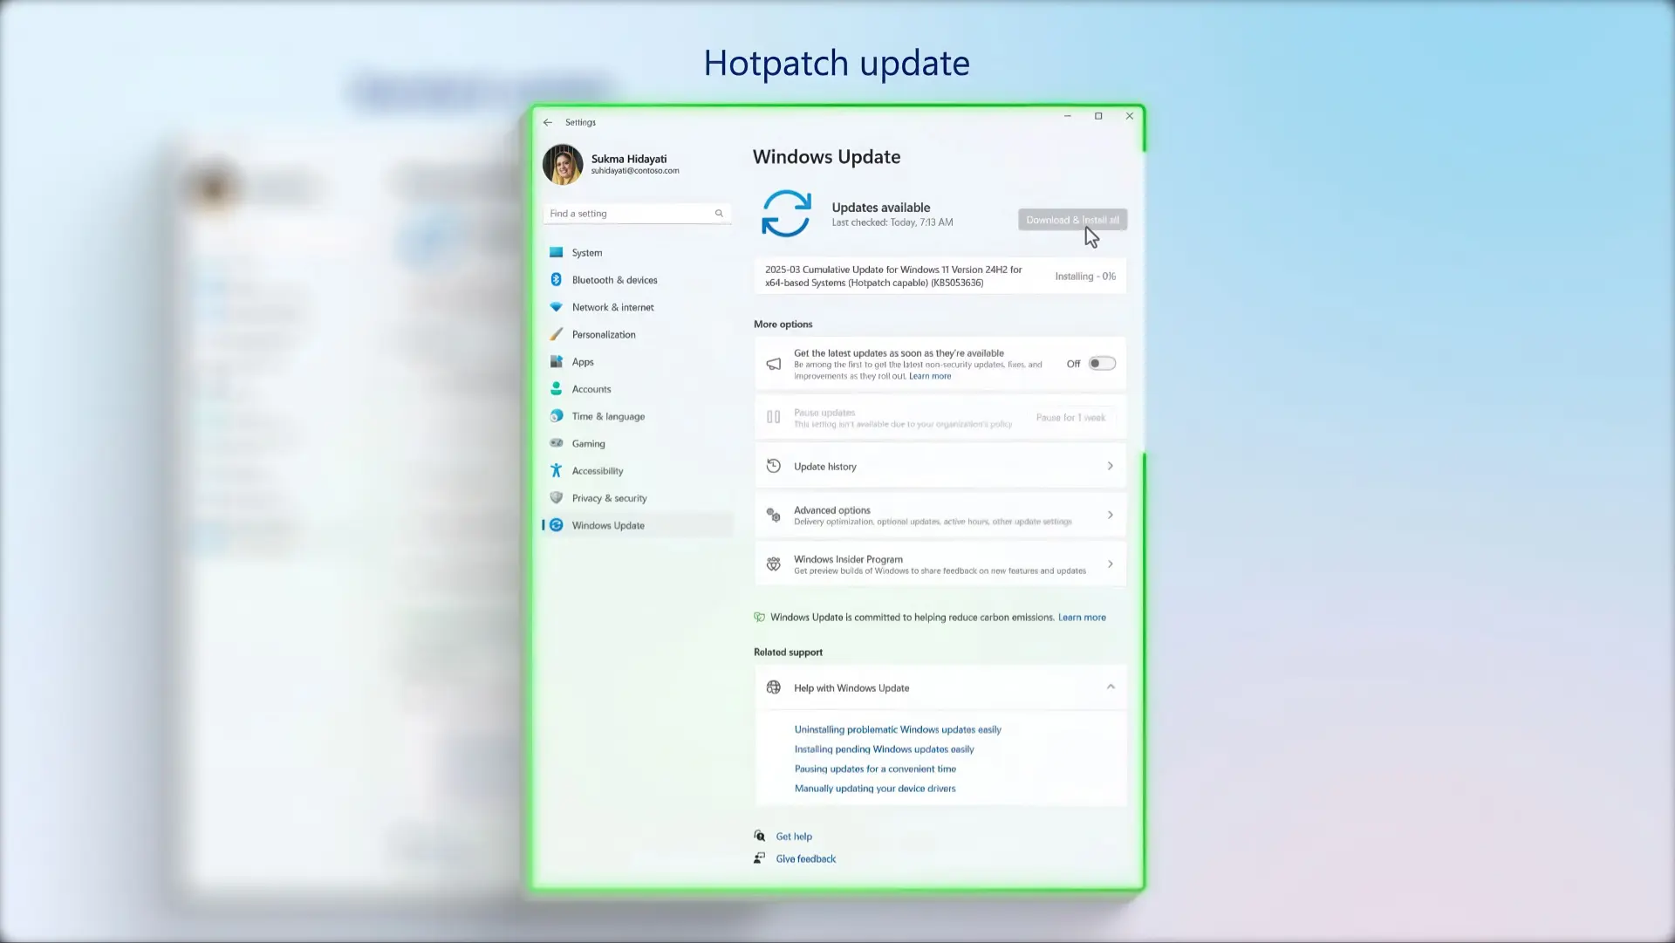Select the Accounts person icon
Image resolution: width=1675 pixels, height=943 pixels.
click(556, 389)
